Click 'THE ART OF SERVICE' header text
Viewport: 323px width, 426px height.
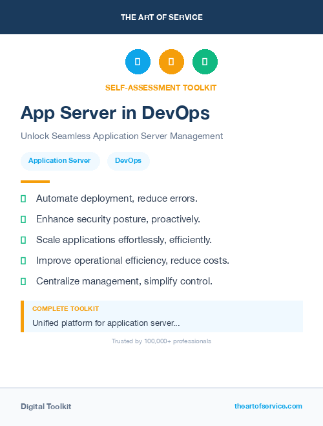pyautogui.click(x=161, y=17)
